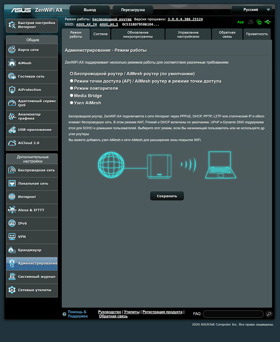
Task: Click the green network status icon
Action: pyautogui.click(x=259, y=22)
